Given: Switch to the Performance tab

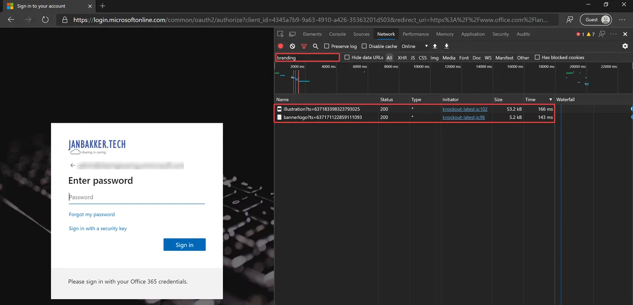Looking at the screenshot, I should click(x=416, y=34).
